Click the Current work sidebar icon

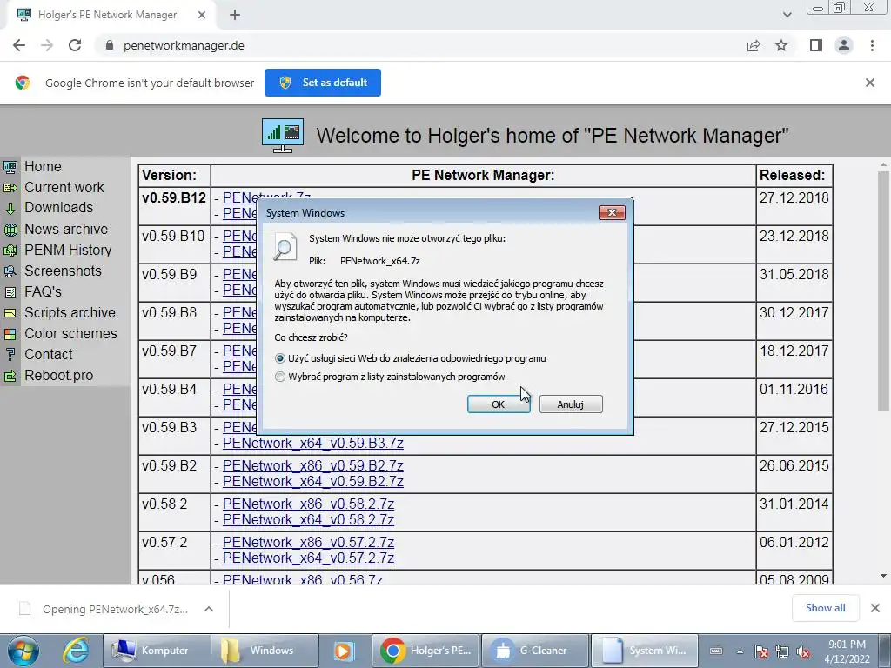tap(10, 188)
